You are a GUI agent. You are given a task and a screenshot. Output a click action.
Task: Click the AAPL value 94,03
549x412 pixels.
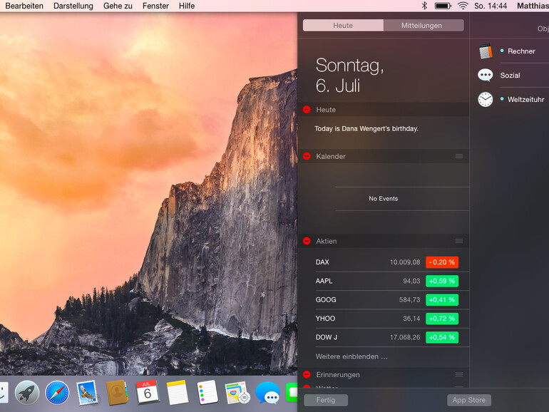(x=411, y=281)
